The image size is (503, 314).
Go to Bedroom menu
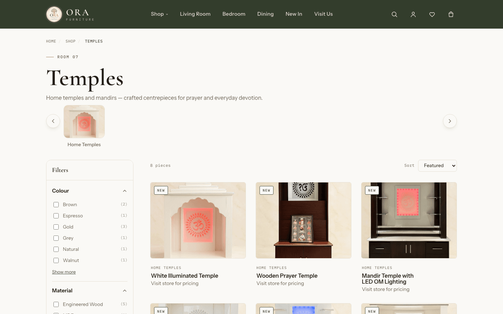234,14
